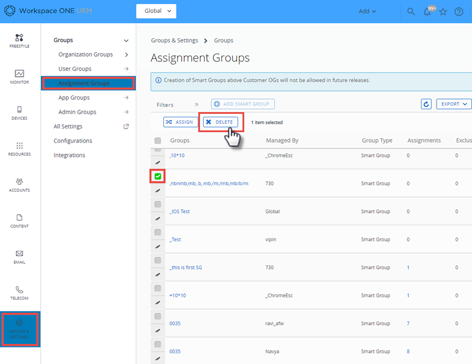Image resolution: width=472 pixels, height=364 pixels.
Task: Open Telecom in the sidebar
Action: (x=19, y=293)
